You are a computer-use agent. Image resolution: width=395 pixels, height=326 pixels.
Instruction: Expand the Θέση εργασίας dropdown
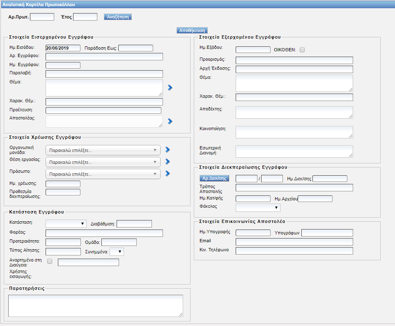pyautogui.click(x=103, y=162)
